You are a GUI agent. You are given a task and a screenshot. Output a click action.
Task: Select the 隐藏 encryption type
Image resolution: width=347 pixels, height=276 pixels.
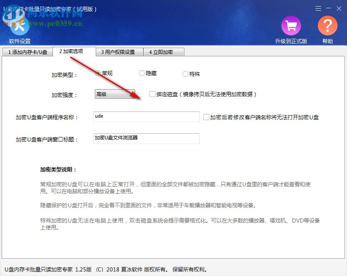click(141, 73)
